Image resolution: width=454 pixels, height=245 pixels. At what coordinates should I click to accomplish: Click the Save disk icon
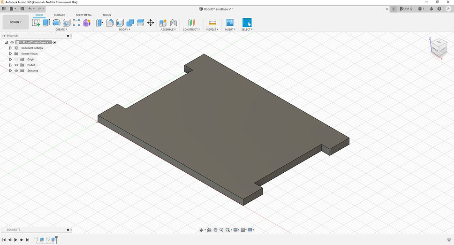22,9
